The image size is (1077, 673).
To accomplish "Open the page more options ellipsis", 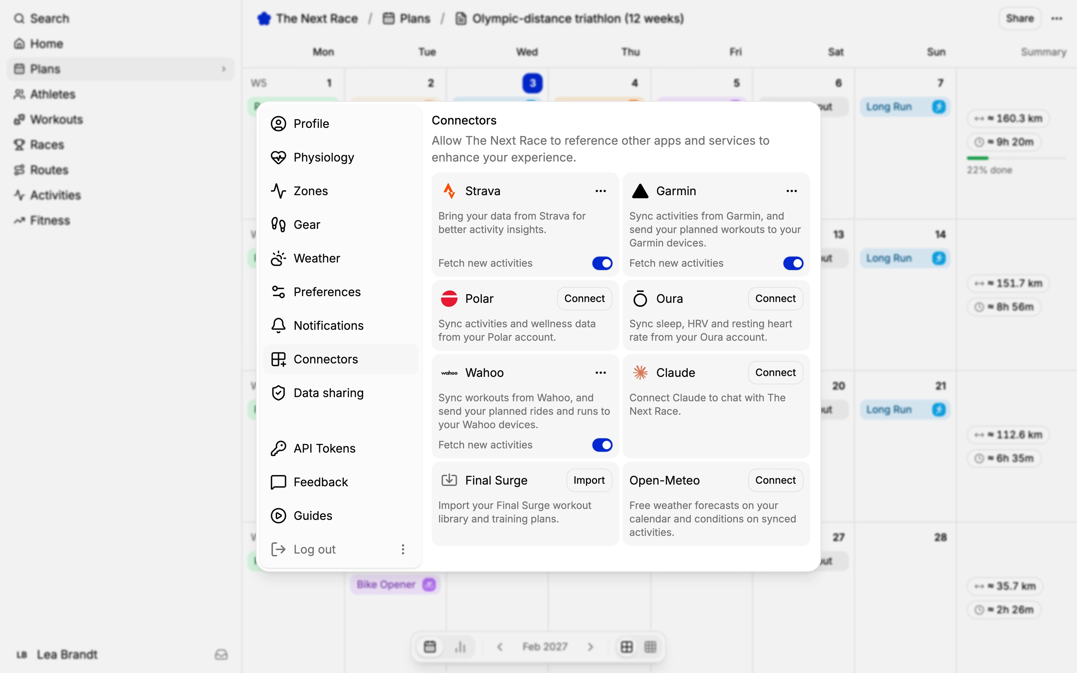I will [x=1057, y=19].
